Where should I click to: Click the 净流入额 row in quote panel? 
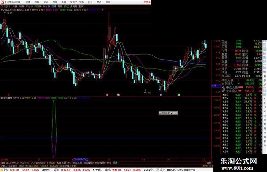pos(242,80)
